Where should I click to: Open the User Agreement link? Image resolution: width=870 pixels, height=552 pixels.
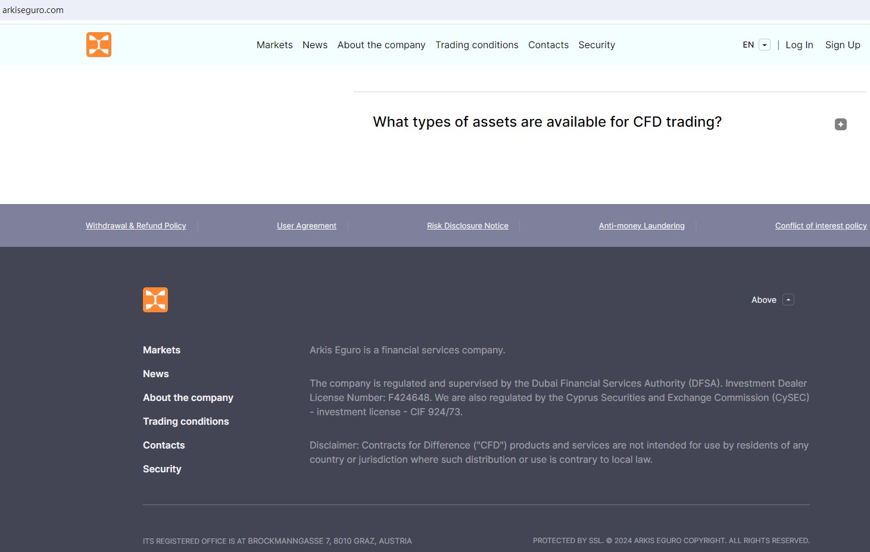pyautogui.click(x=306, y=226)
